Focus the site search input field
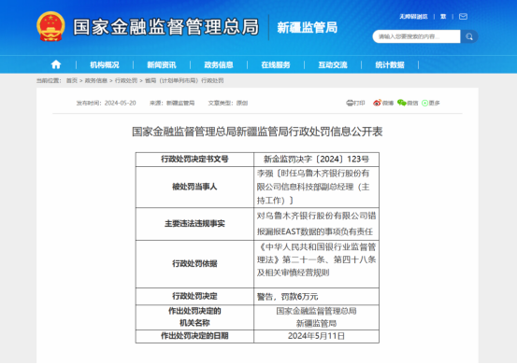Screen dimensions: 517x364 (416, 36)
